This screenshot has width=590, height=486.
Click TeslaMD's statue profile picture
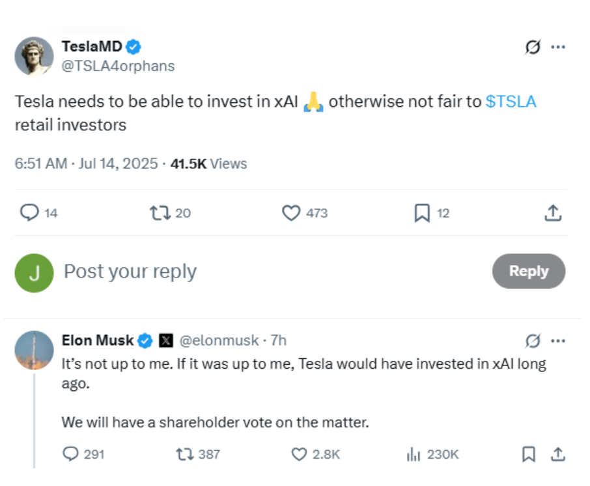point(34,56)
